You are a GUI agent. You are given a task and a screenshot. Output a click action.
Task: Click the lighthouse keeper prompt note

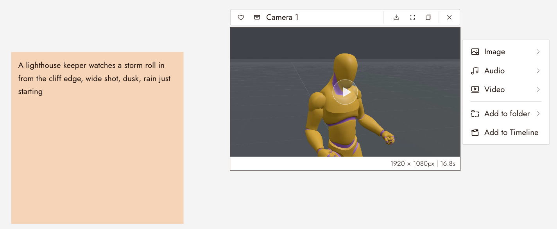tap(97, 138)
